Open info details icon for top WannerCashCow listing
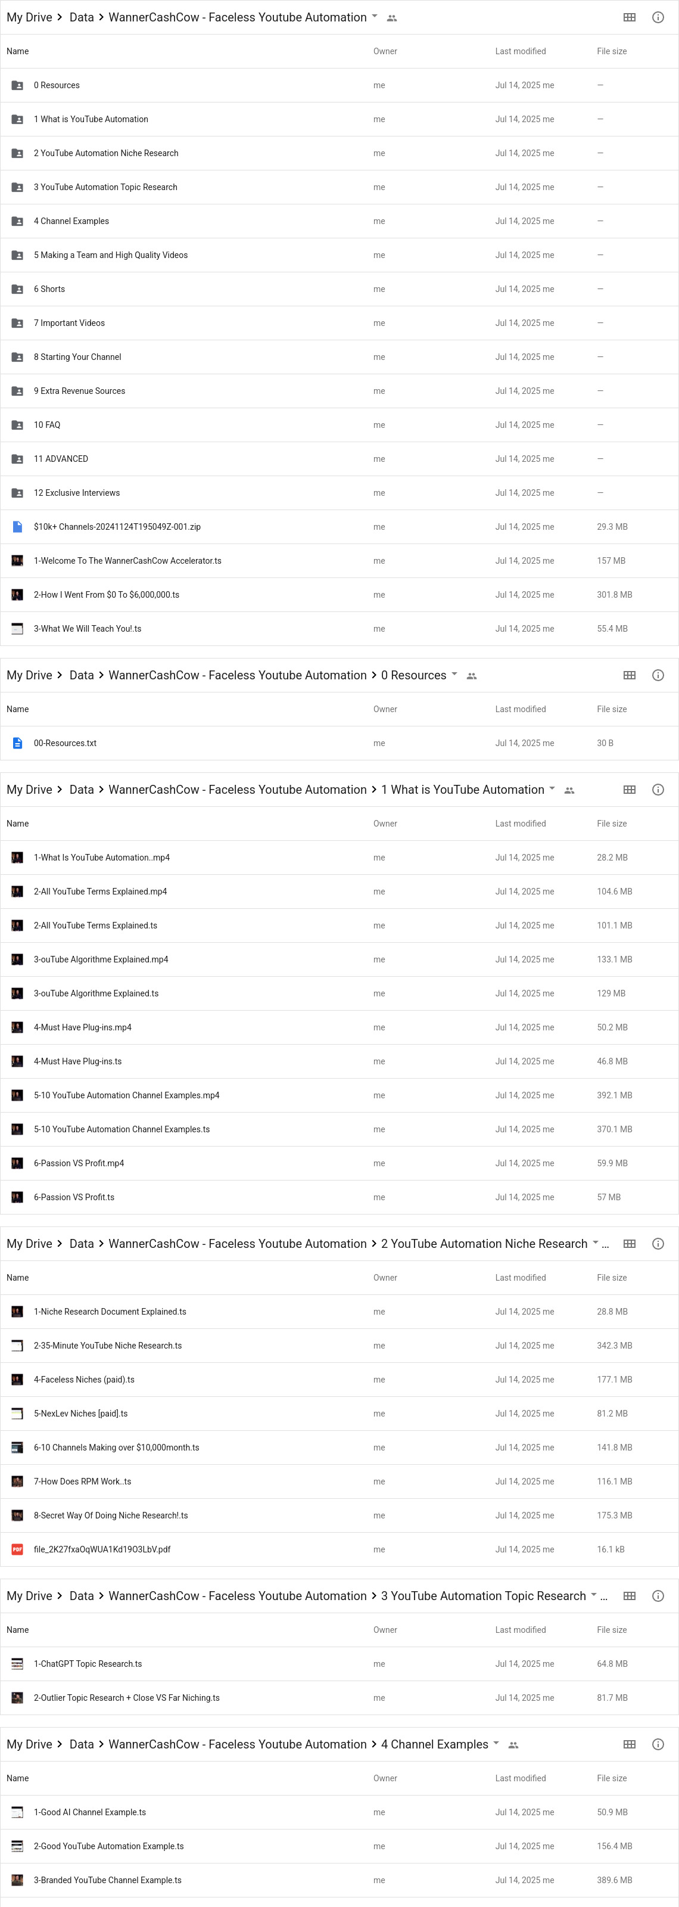The image size is (679, 1907). (x=658, y=17)
